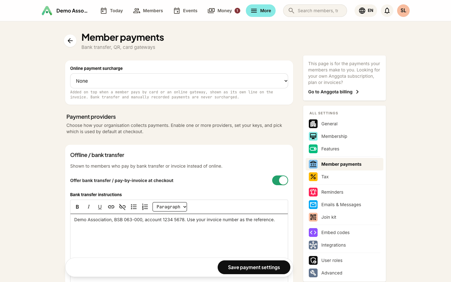This screenshot has height=282, width=451.
Task: Open Reminders settings
Action: point(345,192)
